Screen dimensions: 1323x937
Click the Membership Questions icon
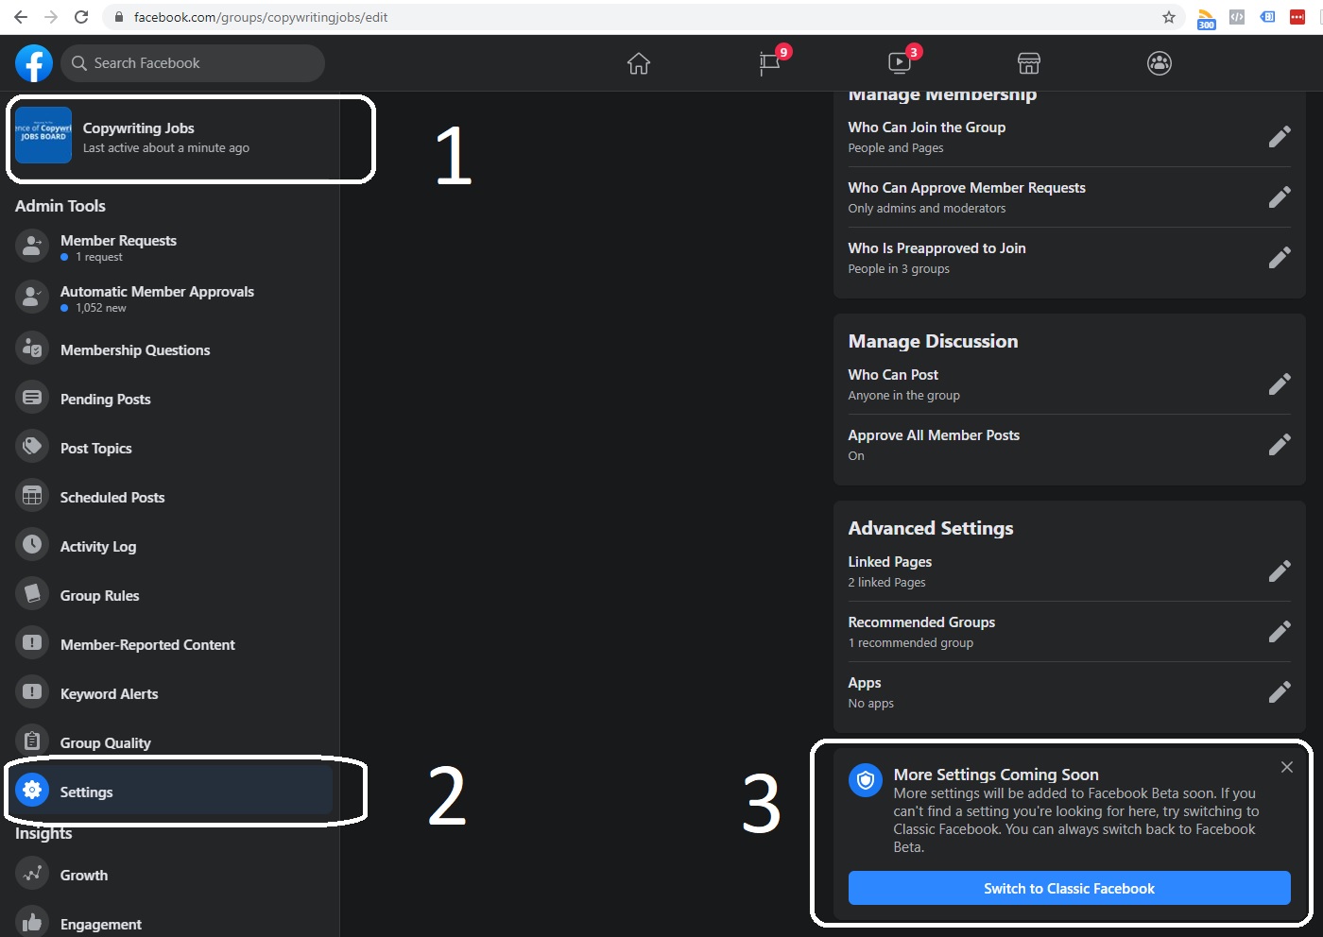pos(32,348)
